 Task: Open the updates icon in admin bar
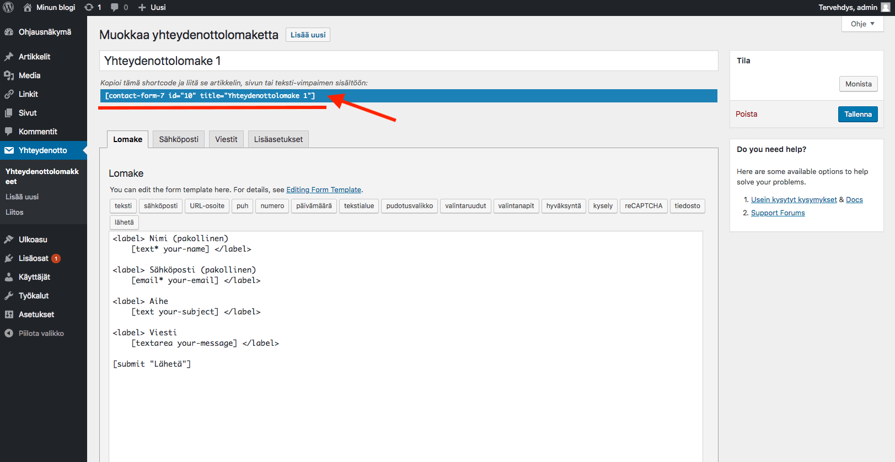pyautogui.click(x=89, y=7)
